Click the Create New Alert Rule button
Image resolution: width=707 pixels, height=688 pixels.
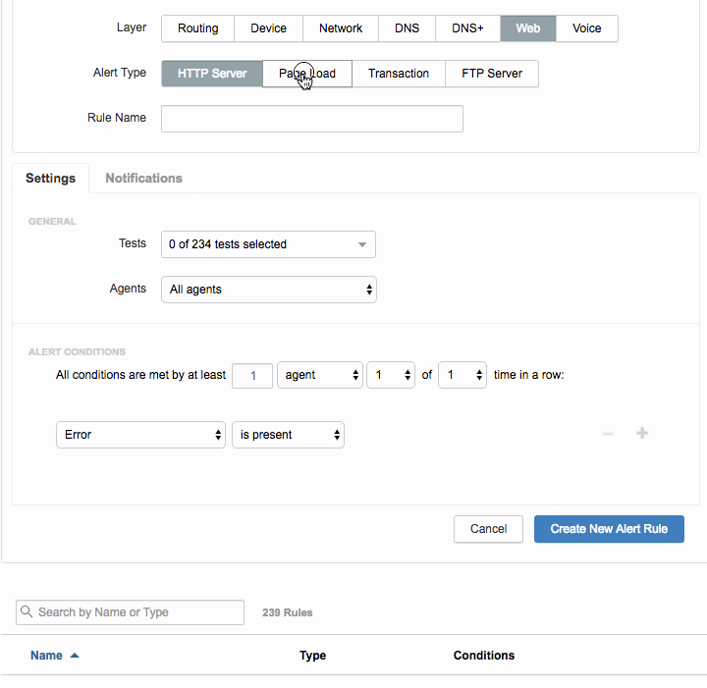coord(609,529)
